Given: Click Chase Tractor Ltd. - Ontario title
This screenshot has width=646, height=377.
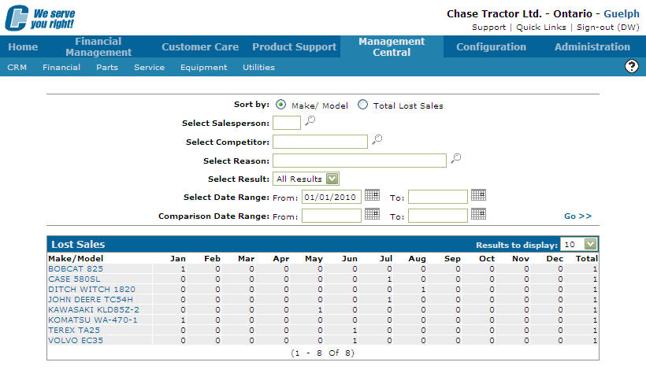Looking at the screenshot, I should point(519,13).
